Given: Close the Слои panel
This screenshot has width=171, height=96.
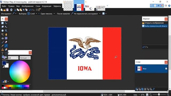Looking at the screenshot, I should point(166,62).
